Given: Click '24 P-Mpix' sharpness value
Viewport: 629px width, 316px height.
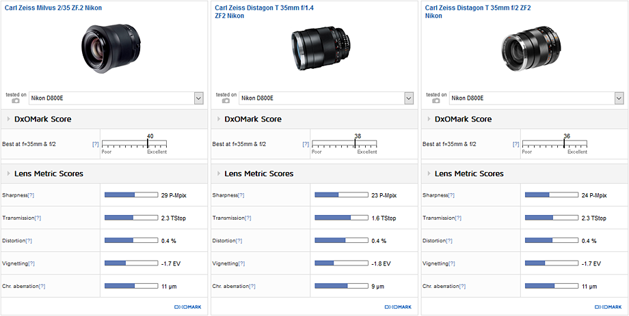Looking at the screenshot, I should [x=594, y=195].
